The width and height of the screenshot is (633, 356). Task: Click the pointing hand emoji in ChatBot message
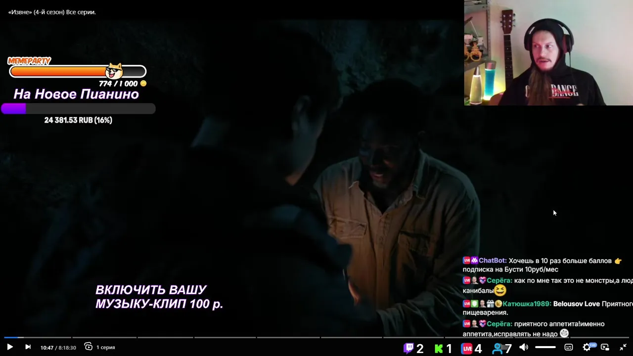coord(617,261)
